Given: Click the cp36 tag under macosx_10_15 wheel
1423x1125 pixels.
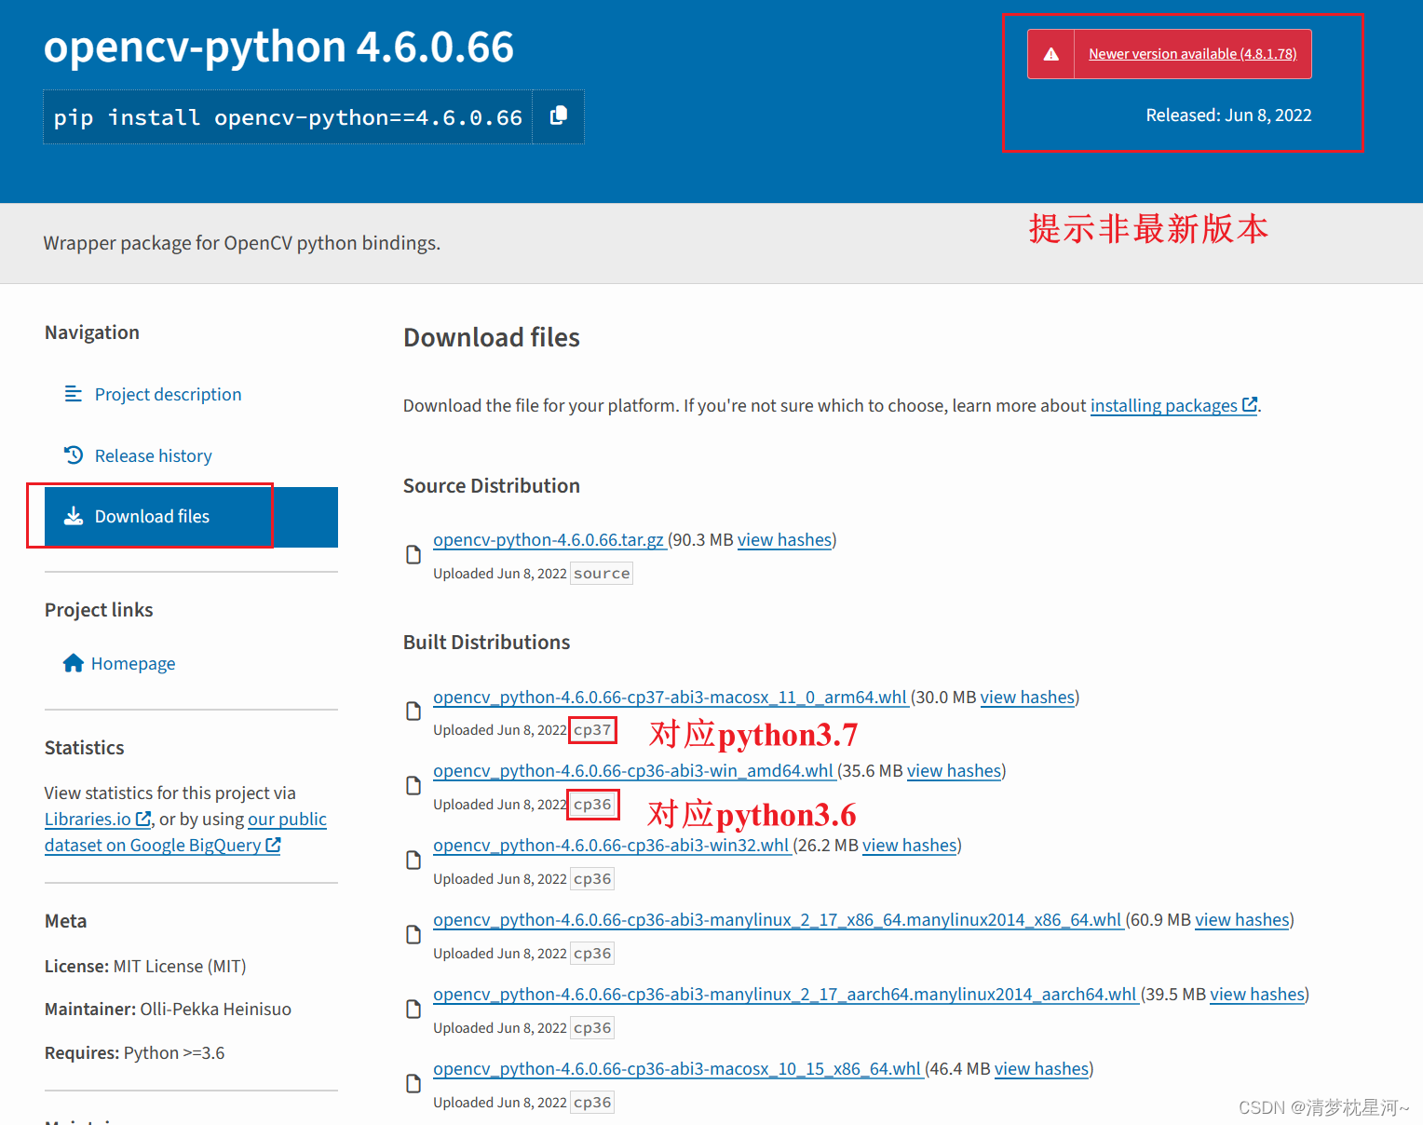Looking at the screenshot, I should [x=592, y=1102].
